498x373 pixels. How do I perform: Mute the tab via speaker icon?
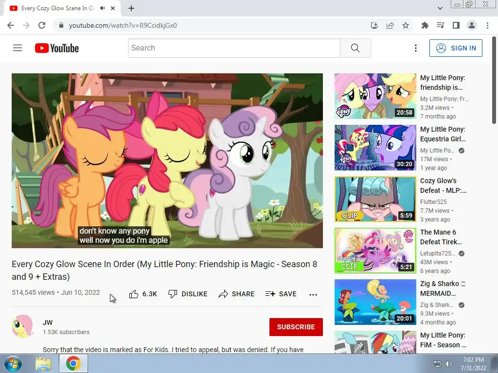(102, 8)
